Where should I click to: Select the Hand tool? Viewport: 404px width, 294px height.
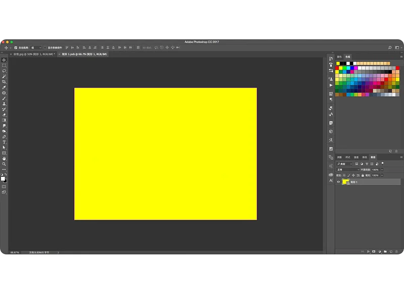point(4,159)
